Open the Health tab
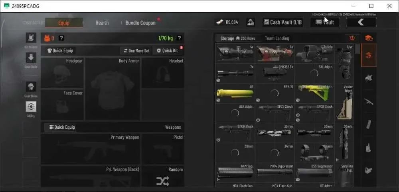This screenshot has height=192, width=399. click(102, 23)
